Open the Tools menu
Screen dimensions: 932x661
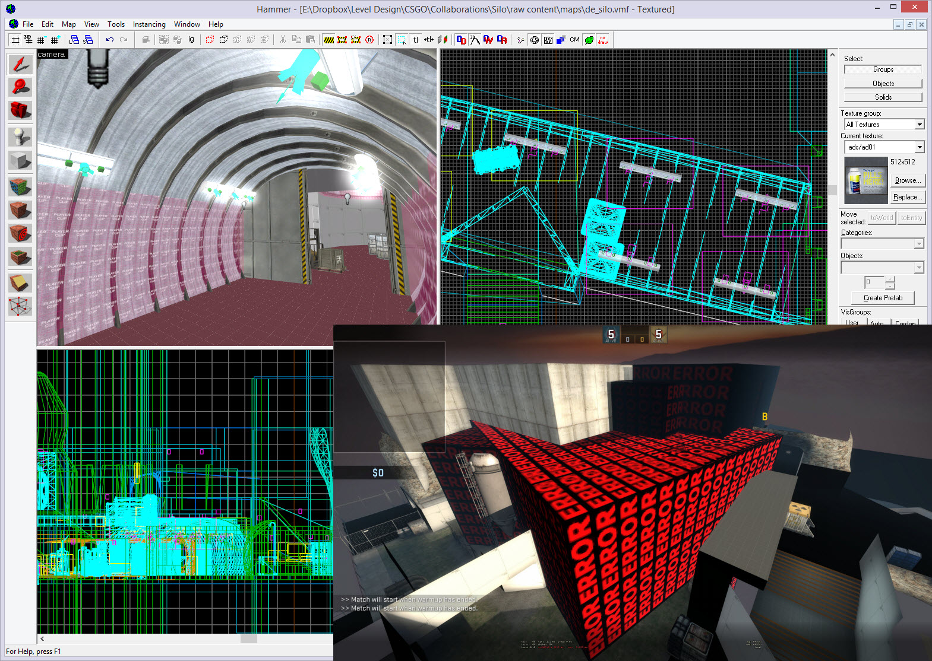[x=116, y=24]
